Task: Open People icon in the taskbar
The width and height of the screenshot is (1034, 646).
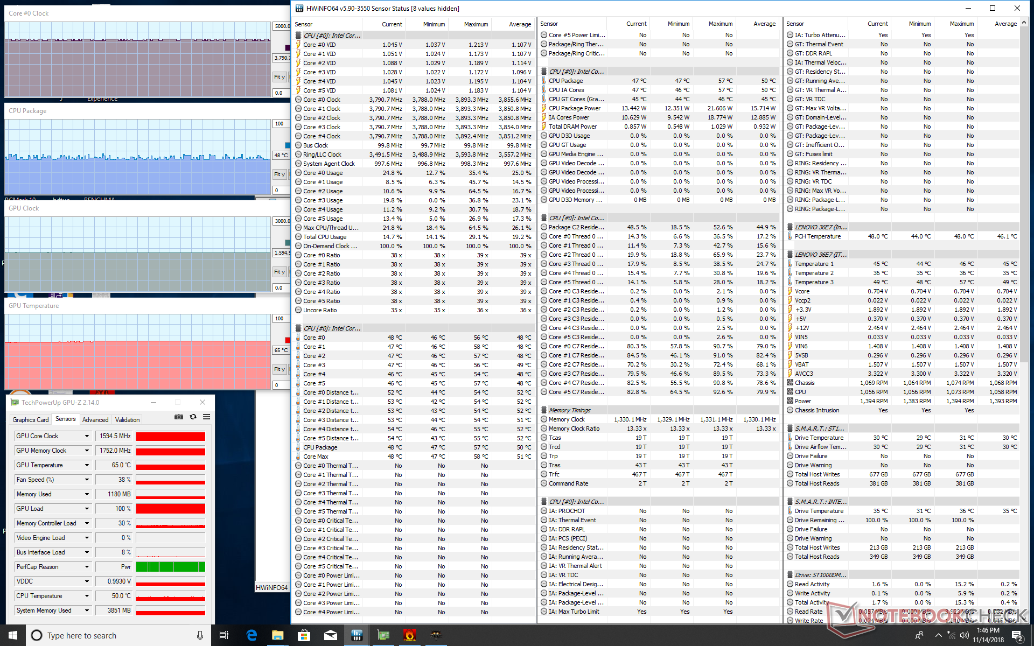Action: coord(919,635)
